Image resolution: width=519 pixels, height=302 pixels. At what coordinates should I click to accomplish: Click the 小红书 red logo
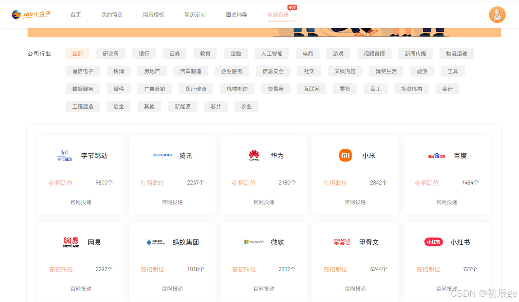tap(433, 242)
